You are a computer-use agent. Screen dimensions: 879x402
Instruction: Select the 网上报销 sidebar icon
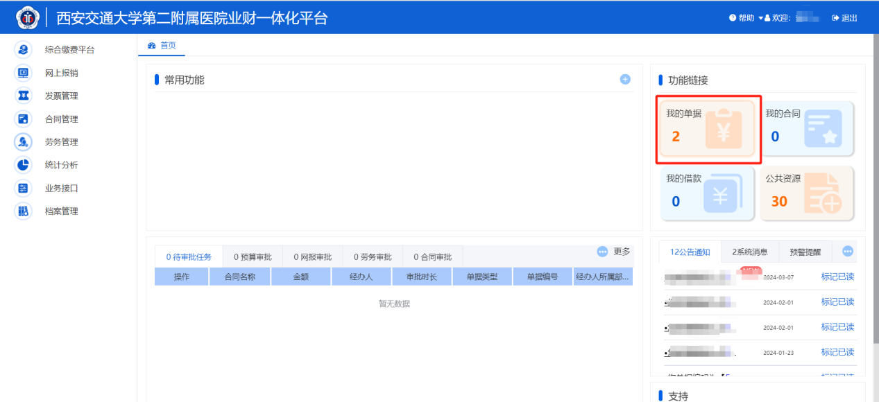tap(23, 72)
